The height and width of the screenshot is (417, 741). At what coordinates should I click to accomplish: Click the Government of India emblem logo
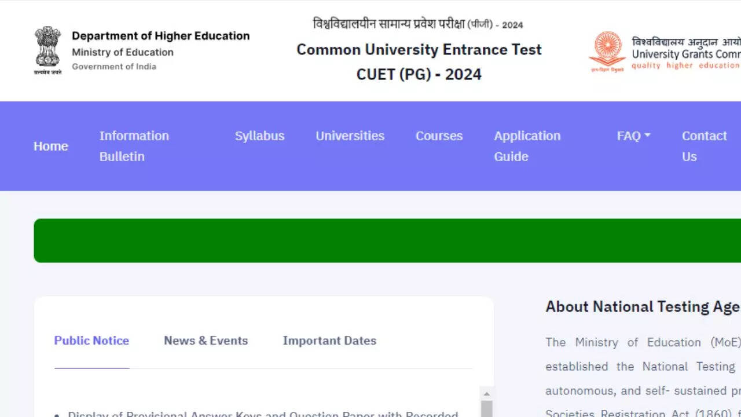[47, 50]
